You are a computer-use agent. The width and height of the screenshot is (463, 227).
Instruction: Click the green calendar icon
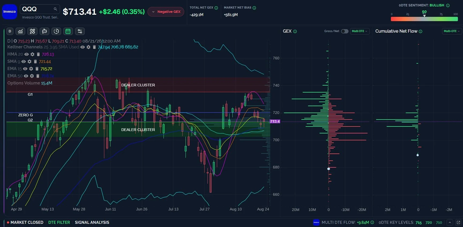pos(68,31)
